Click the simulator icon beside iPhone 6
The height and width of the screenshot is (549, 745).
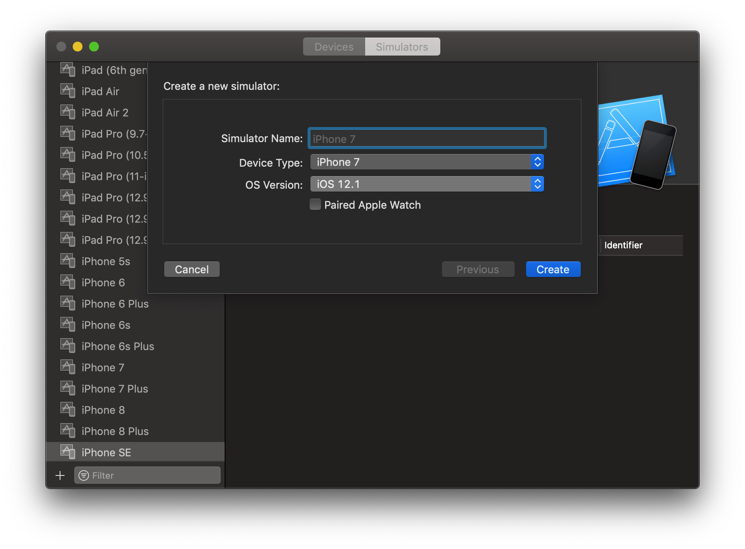coord(68,282)
